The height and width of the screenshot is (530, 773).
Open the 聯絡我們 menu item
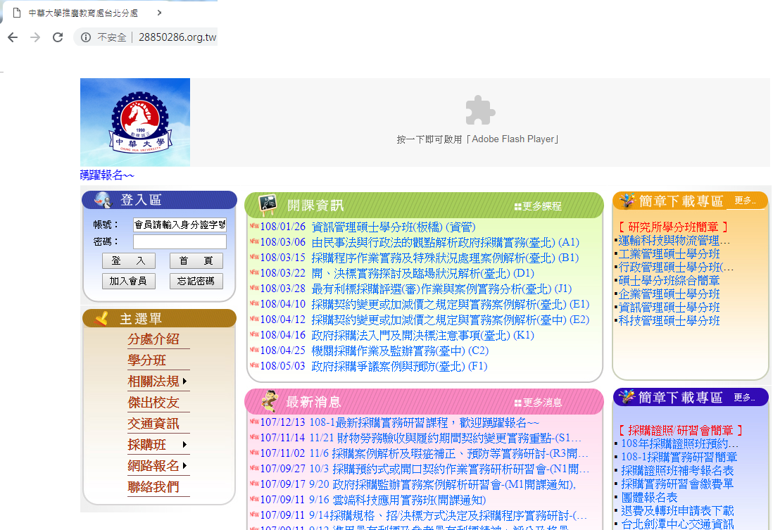153,487
